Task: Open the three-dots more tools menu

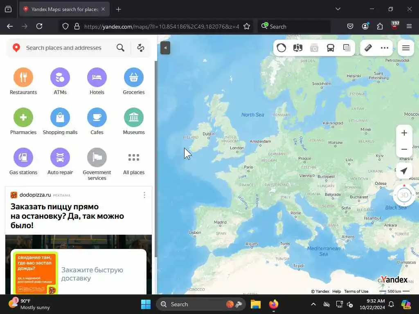Action: pos(385,48)
